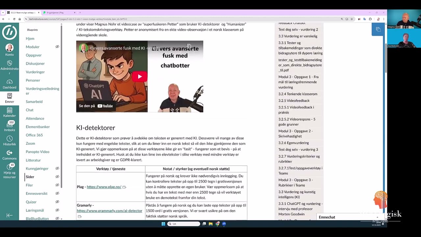Open the grammarly.com/ai-detector link
The height and width of the screenshot is (237, 421).
[x=110, y=211]
